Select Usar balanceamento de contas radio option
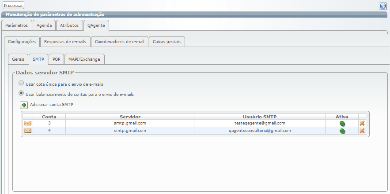 [x=21, y=94]
